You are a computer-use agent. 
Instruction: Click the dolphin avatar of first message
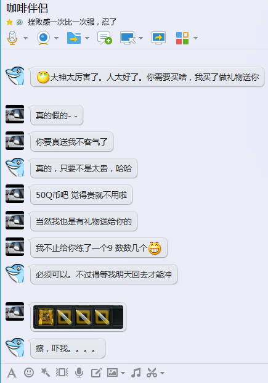(x=15, y=76)
